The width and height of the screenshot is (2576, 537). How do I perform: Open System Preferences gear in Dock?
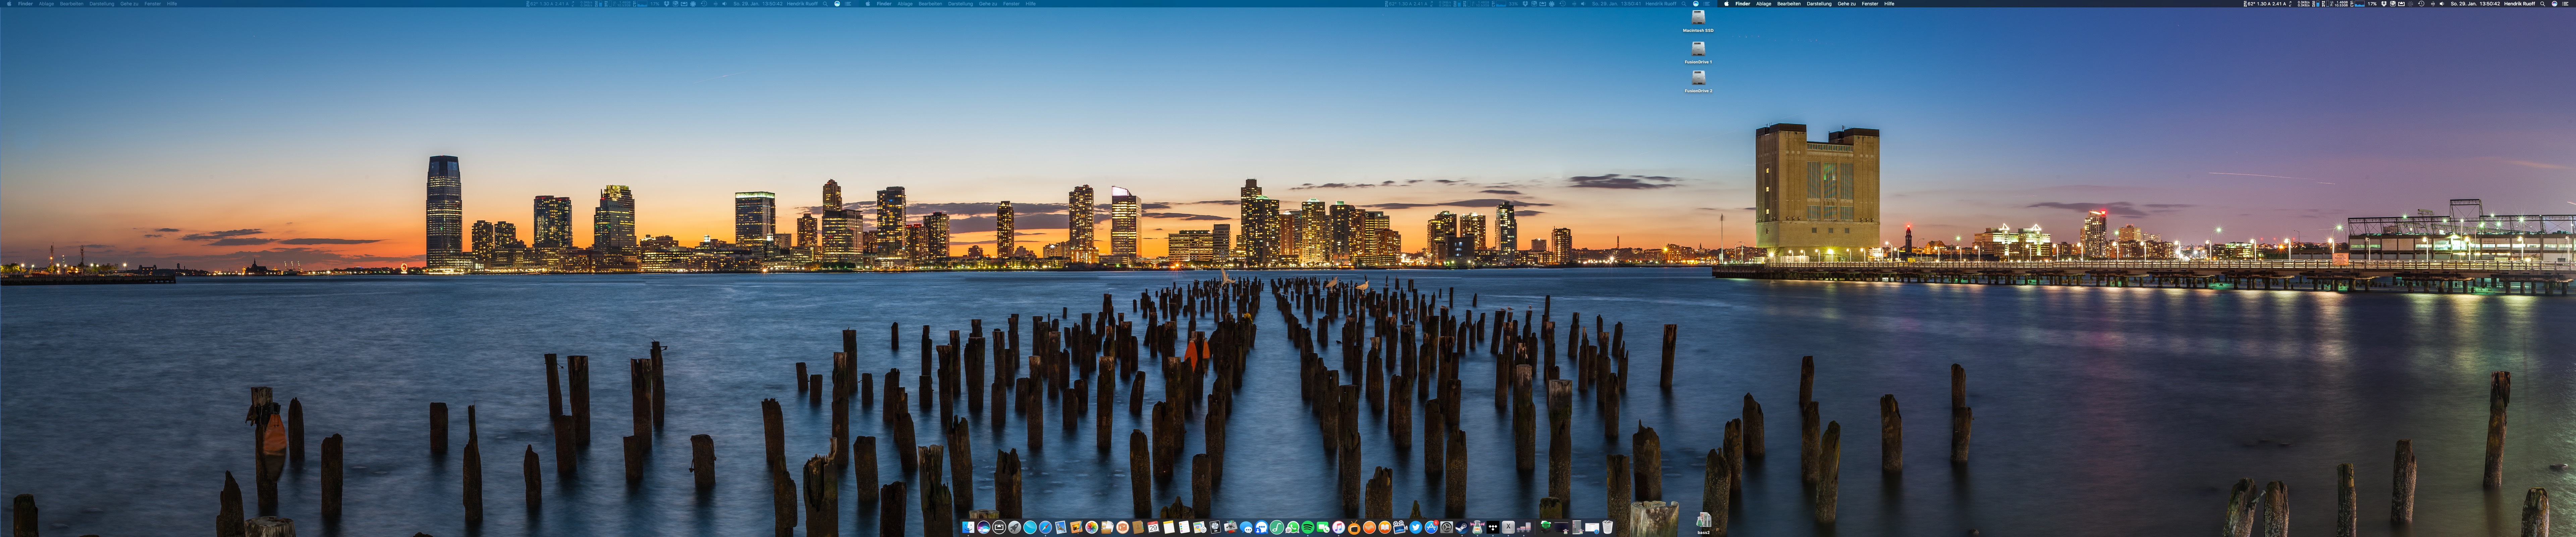click(x=1447, y=527)
